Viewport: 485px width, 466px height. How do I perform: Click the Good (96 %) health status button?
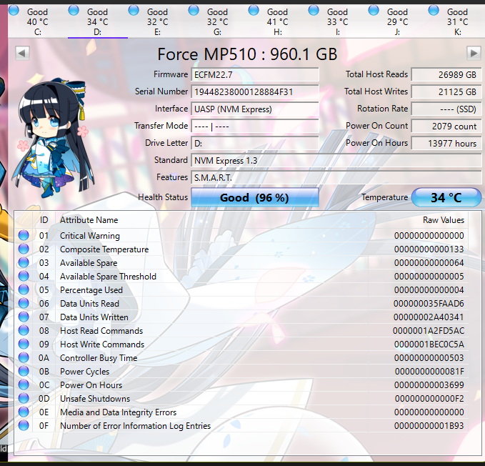[255, 197]
